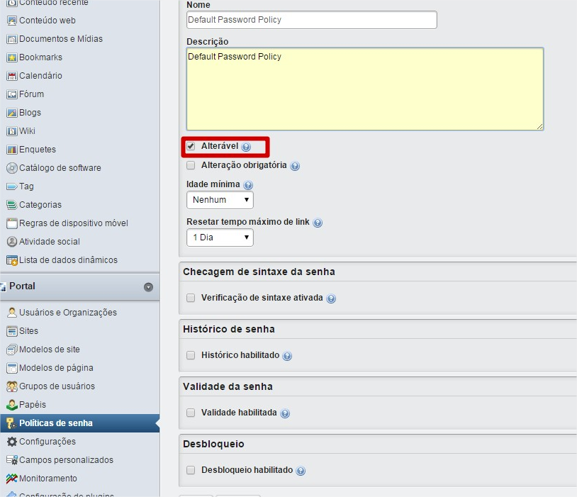577x497 pixels.
Task: Click the Enquetes sidebar icon
Action: [11, 150]
